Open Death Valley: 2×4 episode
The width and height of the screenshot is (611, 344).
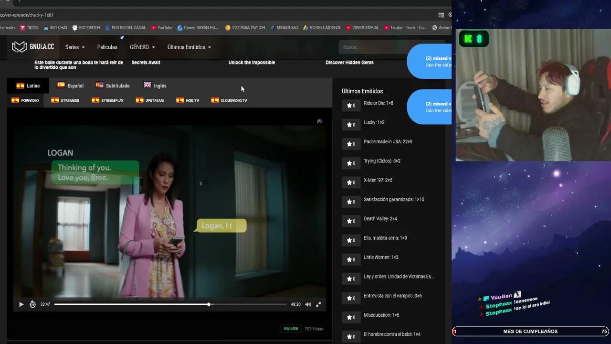[380, 219]
